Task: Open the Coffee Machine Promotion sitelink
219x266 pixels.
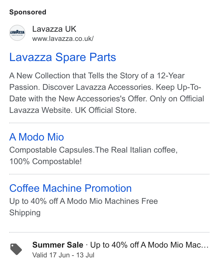Action: coord(70,188)
